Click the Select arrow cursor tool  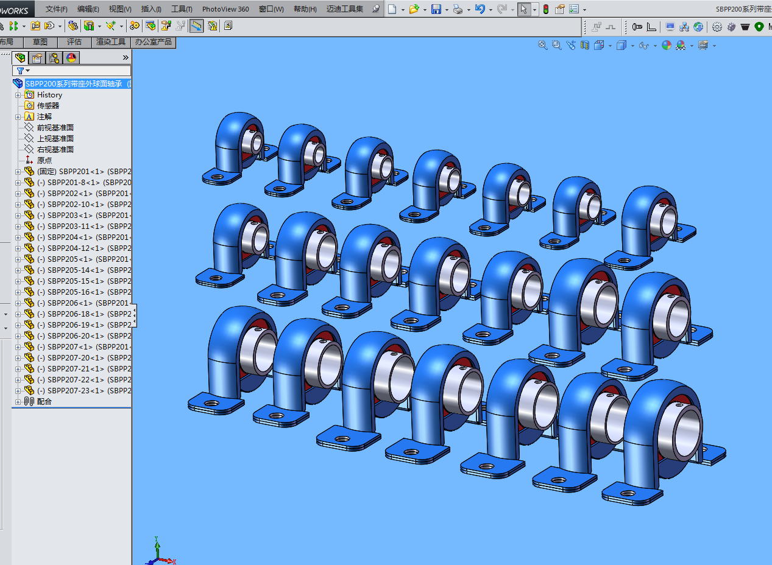(523, 9)
